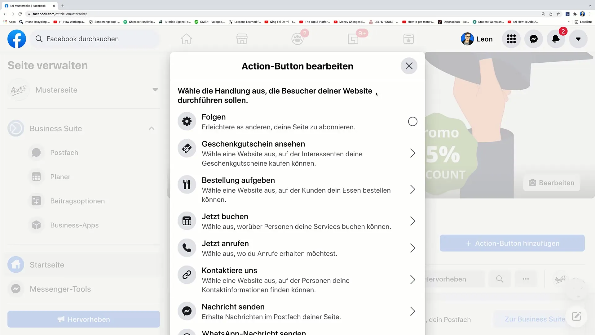The height and width of the screenshot is (335, 595).
Task: Reload the browser page
Action: [x=20, y=14]
